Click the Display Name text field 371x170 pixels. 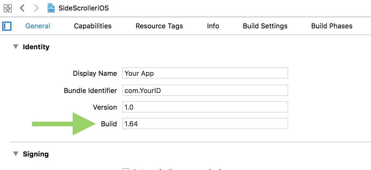point(205,73)
